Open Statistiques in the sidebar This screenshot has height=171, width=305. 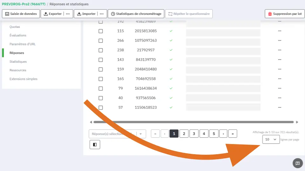pyautogui.click(x=18, y=61)
